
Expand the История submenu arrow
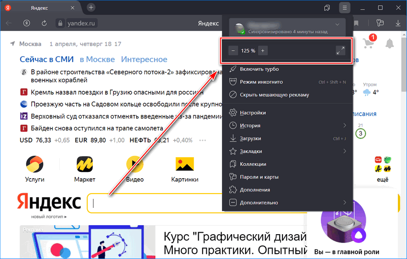coord(345,125)
